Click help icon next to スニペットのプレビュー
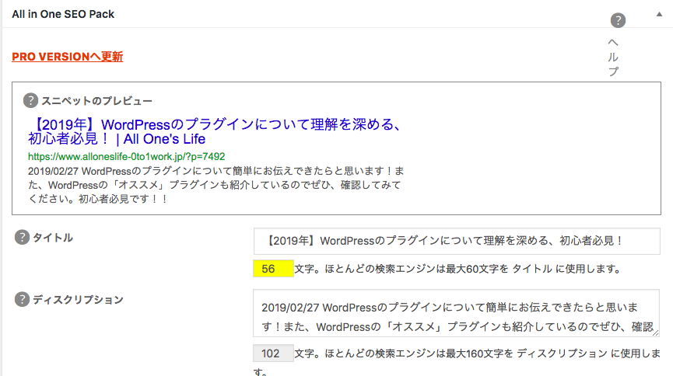This screenshot has width=673, height=376. [30, 100]
